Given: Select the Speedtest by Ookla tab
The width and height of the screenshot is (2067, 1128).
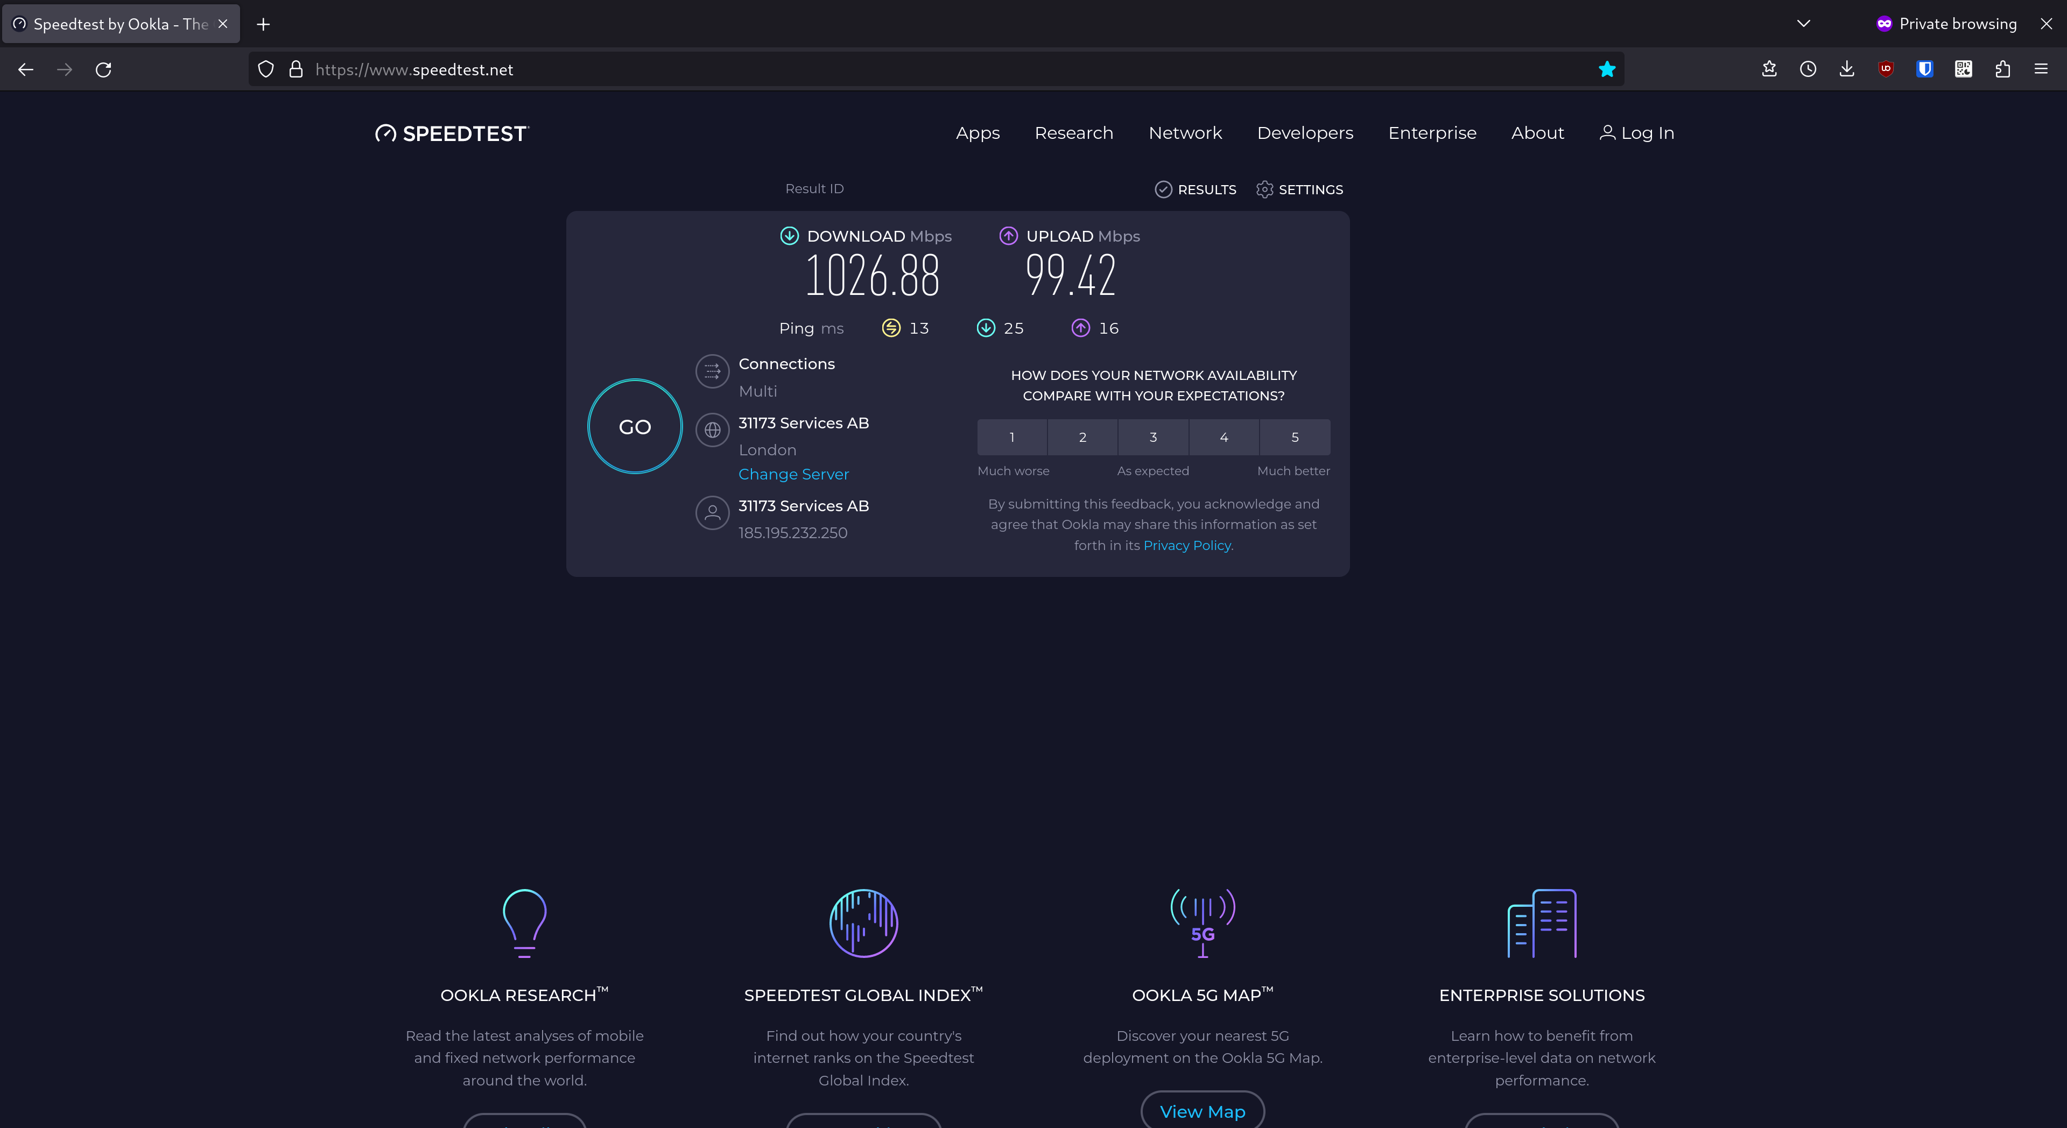Looking at the screenshot, I should coord(121,24).
